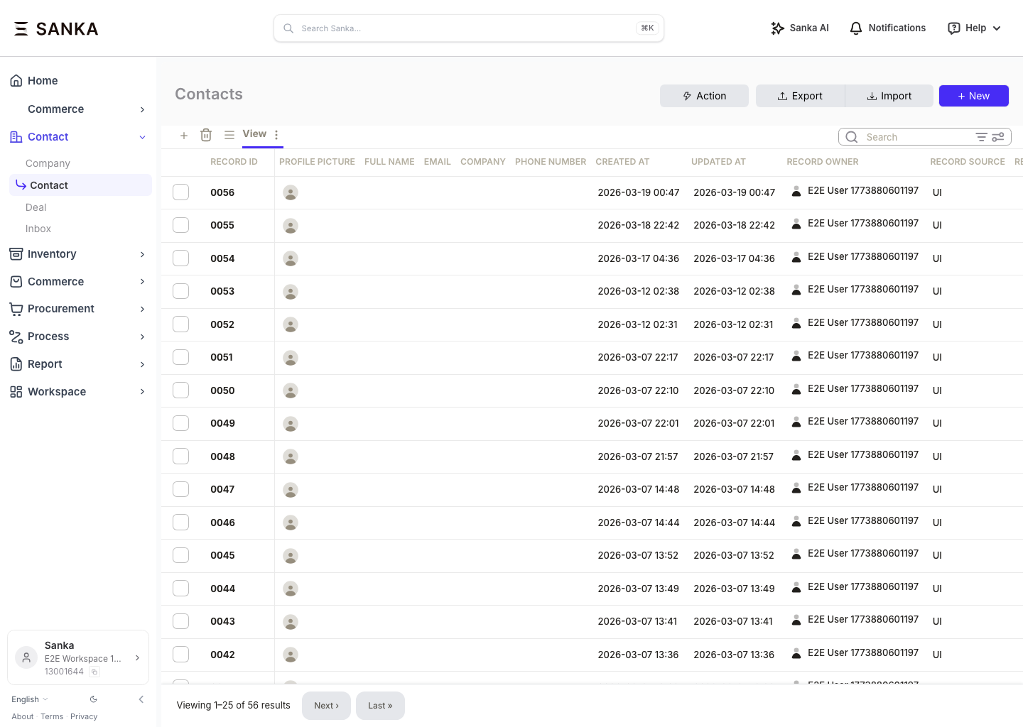The image size is (1023, 727).
Task: Select the checkbox for record 0056
Action: (181, 192)
